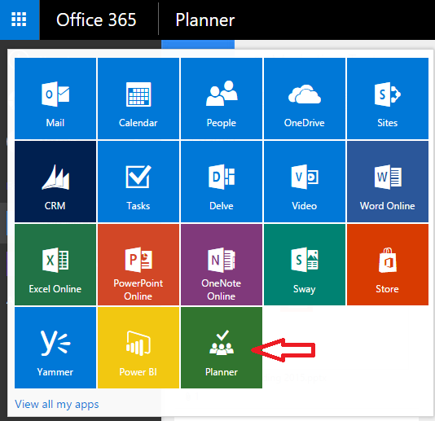Image resolution: width=435 pixels, height=421 pixels.
Task: Launch PowerPoint Online tile
Action: coord(138,265)
